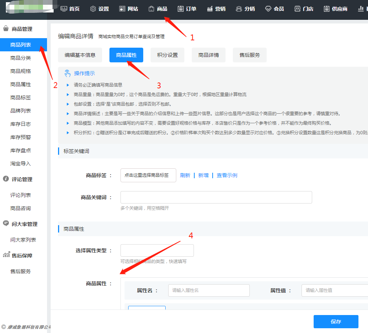Click the 商品关键词 input field

coord(216,197)
